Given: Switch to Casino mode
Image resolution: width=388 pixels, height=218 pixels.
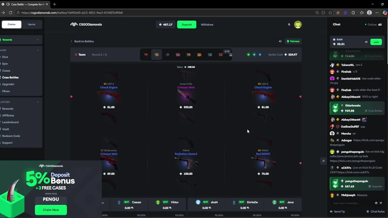Looking at the screenshot, I should 11,24.
